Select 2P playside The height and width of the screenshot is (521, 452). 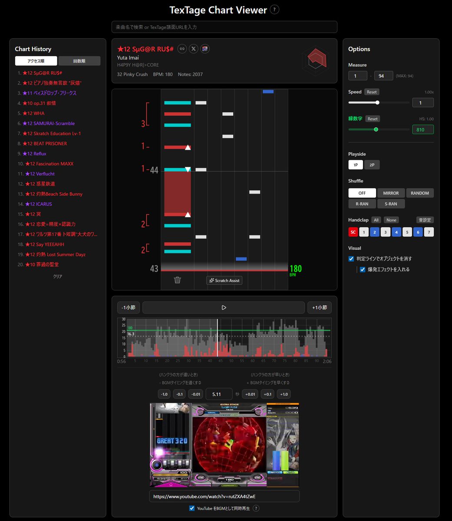click(x=372, y=165)
